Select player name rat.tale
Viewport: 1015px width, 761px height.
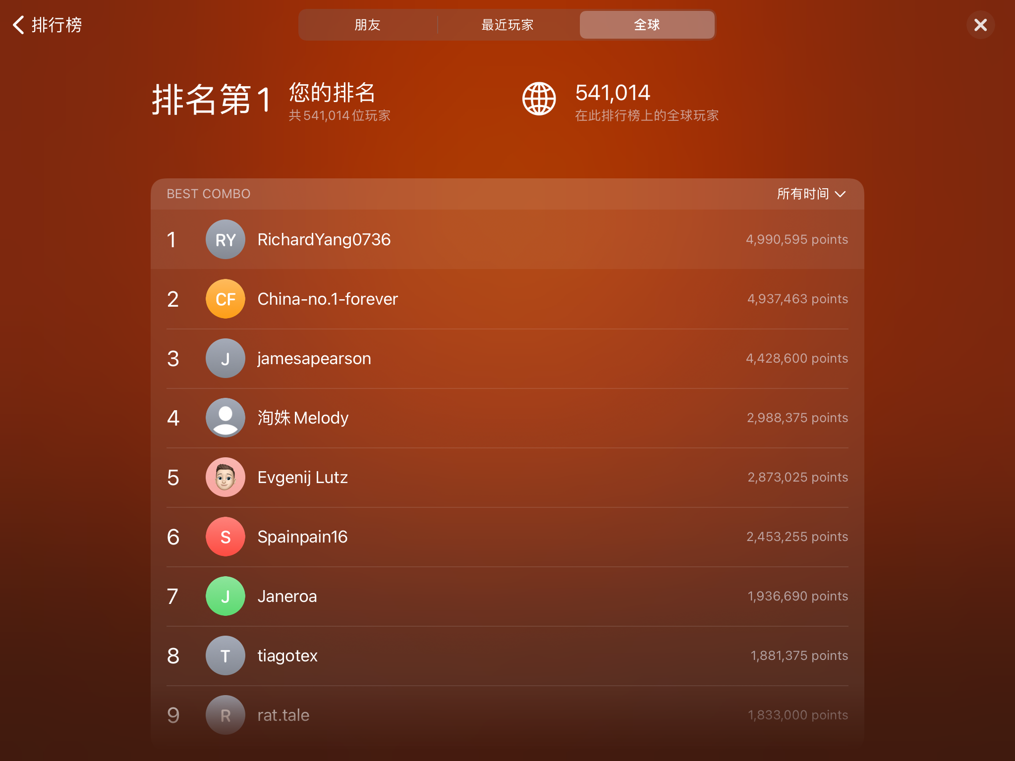tap(283, 715)
